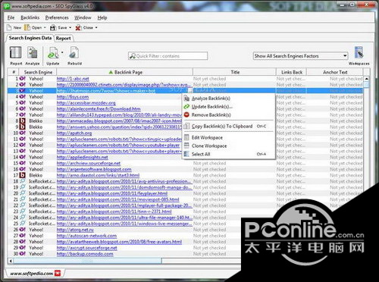Screen dimensions: 379x282
Task: Open the Open button dropdown arrow
Action: point(45,27)
